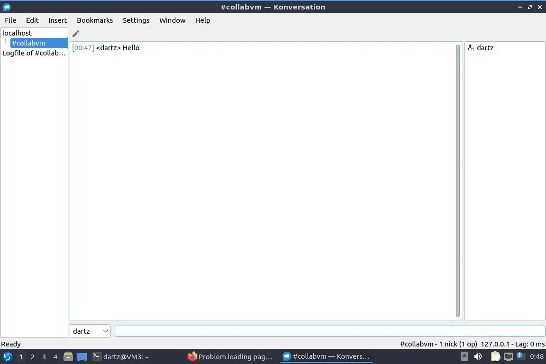Click the removable media eject tray icon

click(464, 357)
